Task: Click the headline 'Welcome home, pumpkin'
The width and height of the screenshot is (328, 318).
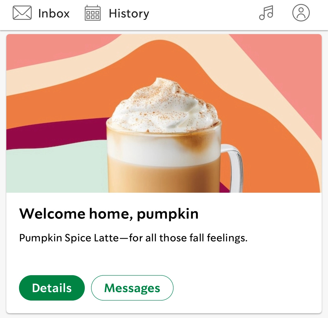Action: tap(109, 214)
